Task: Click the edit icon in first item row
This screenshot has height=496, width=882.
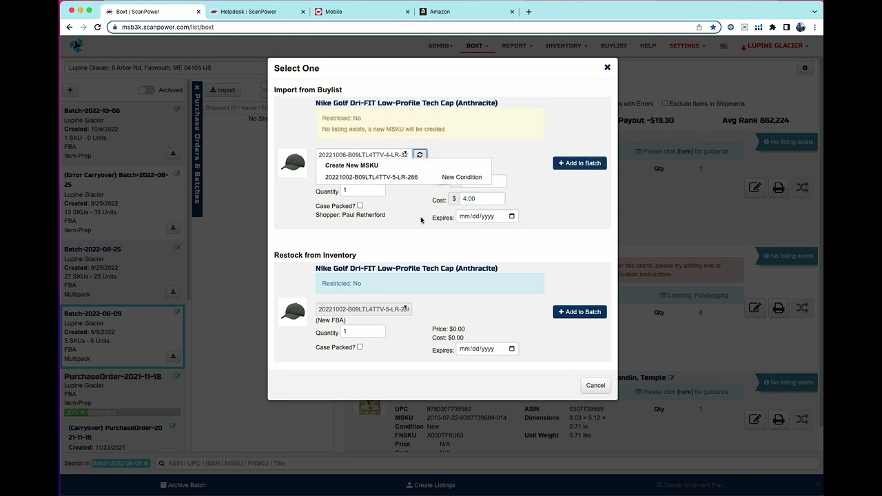Action: pyautogui.click(x=755, y=187)
